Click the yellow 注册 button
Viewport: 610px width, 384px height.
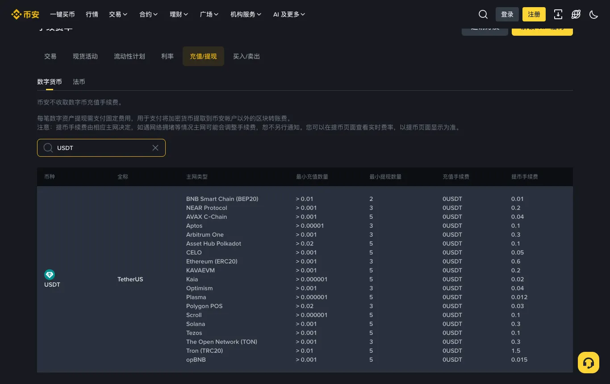click(534, 14)
